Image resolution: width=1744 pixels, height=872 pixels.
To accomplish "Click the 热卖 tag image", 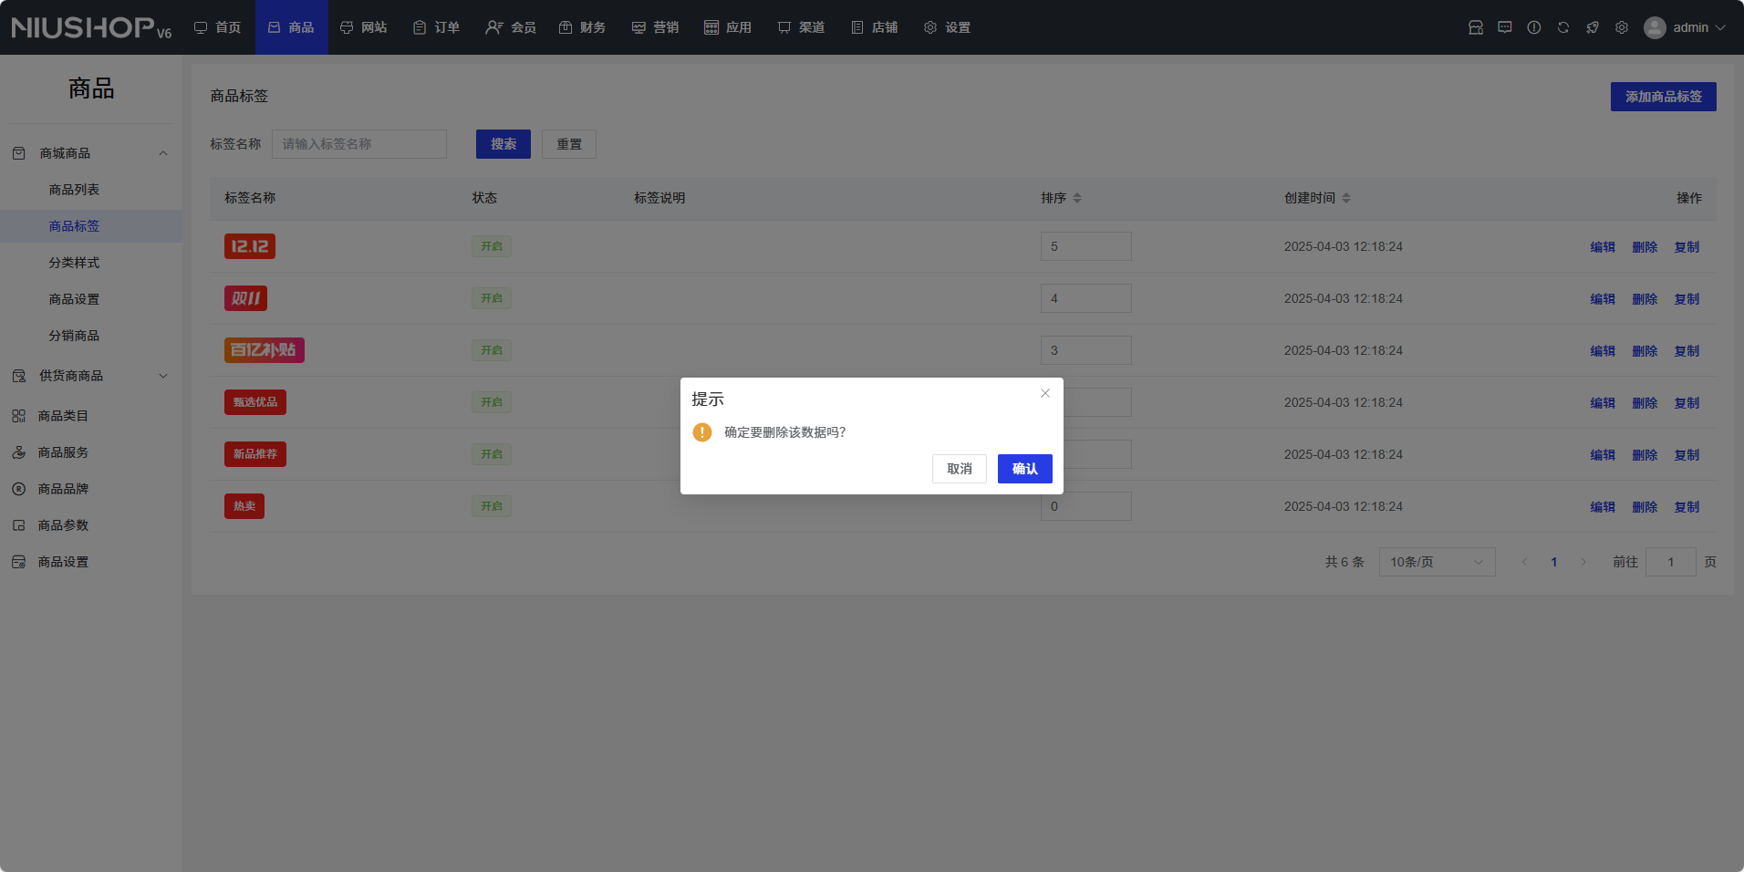I will tap(244, 506).
